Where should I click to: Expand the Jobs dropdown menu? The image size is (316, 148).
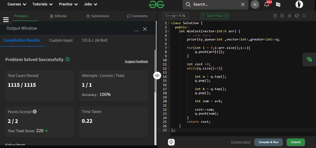[x=91, y=4]
